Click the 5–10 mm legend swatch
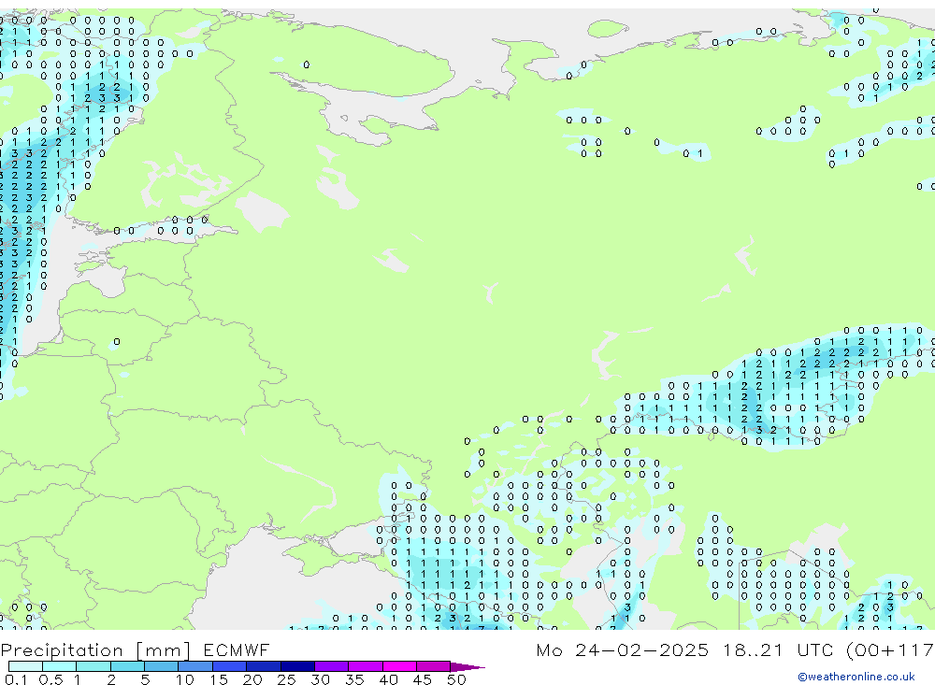The image size is (935, 685). tap(162, 666)
